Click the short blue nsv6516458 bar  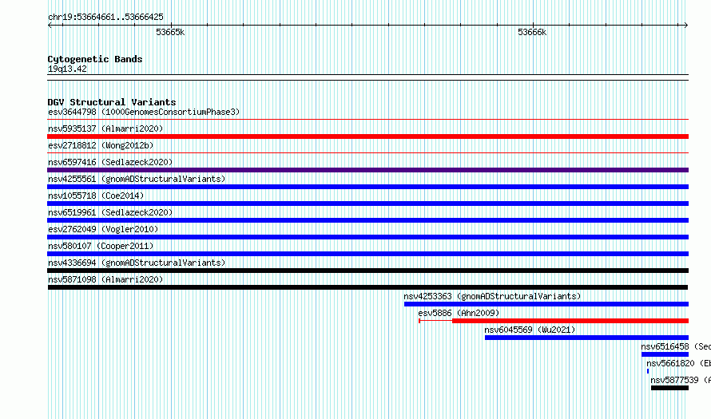(665, 354)
